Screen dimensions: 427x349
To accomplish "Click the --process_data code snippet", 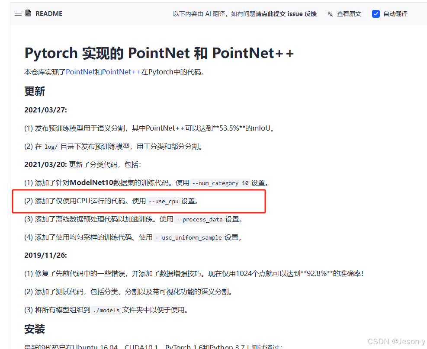I will [x=199, y=219].
